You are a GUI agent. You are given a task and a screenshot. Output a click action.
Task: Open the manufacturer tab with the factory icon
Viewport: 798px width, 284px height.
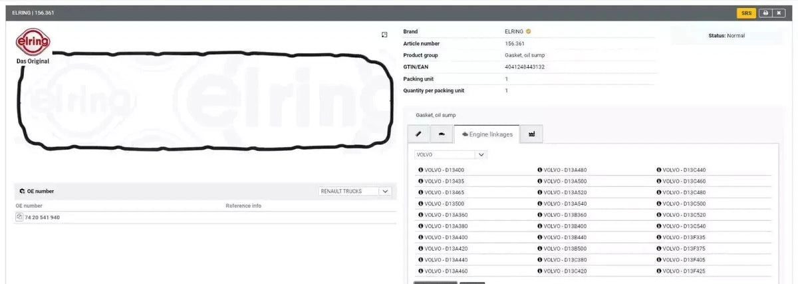531,134
